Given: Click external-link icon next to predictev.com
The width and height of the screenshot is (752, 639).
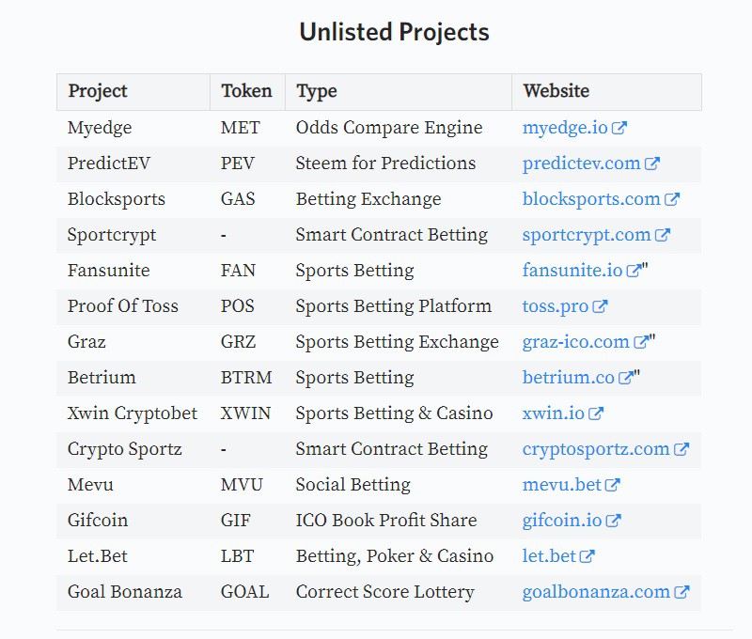Looking at the screenshot, I should pos(651,164).
